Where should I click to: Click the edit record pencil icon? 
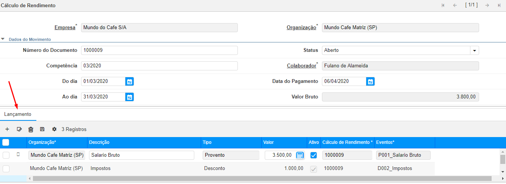[19, 129]
